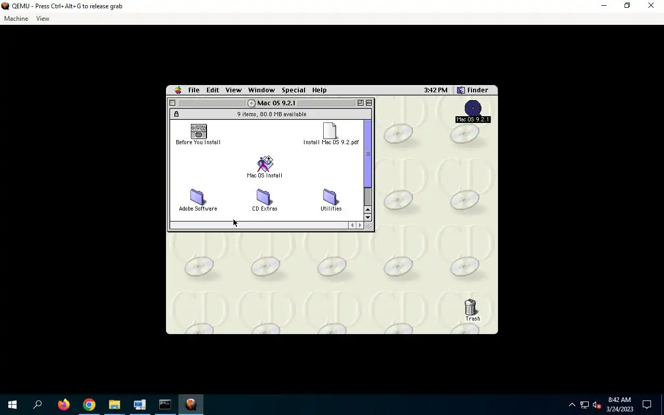Open the Help menu
The width and height of the screenshot is (664, 415).
point(320,90)
